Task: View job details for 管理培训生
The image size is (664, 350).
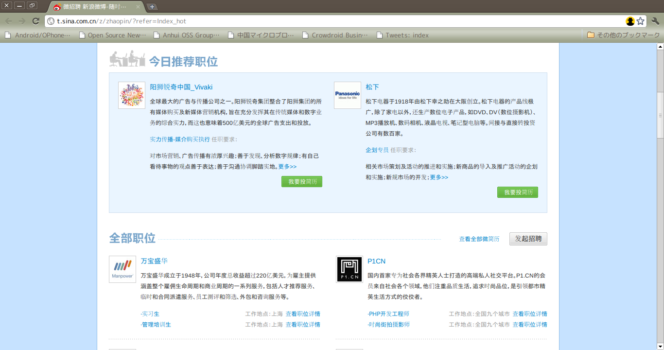Action: [303, 324]
